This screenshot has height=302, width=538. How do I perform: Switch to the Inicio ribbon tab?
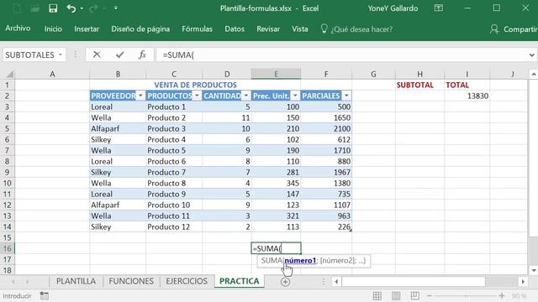[x=53, y=29]
